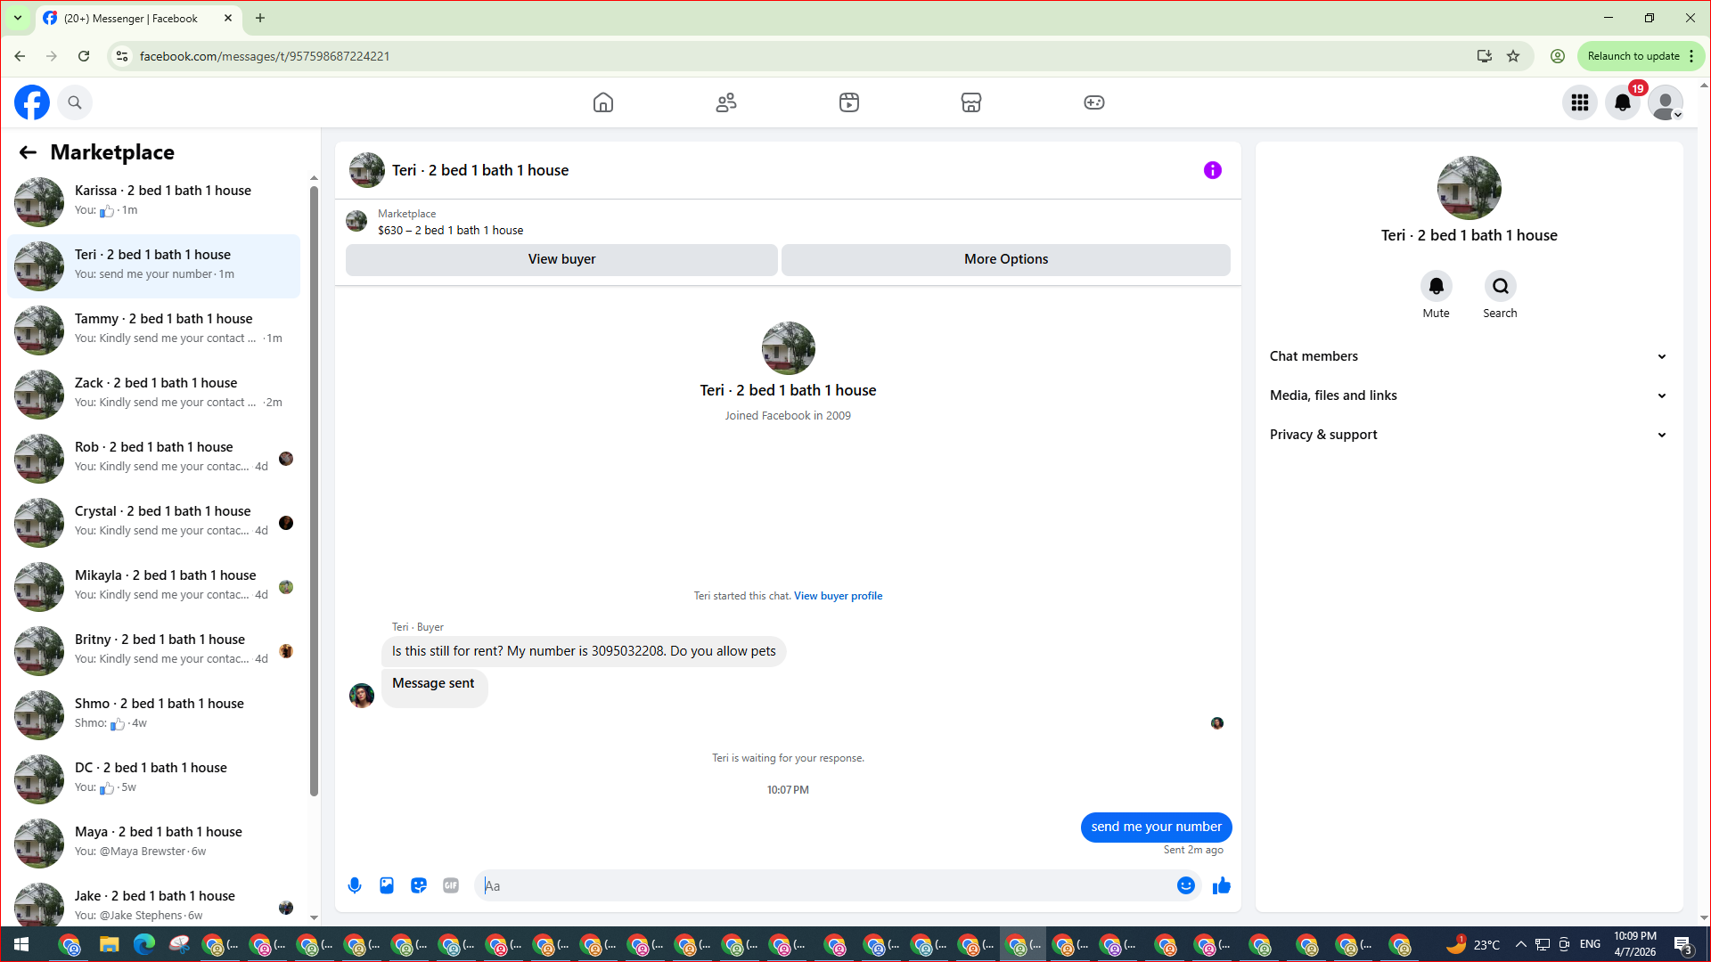
Task: Click the Facebook logo
Action: pyautogui.click(x=32, y=102)
